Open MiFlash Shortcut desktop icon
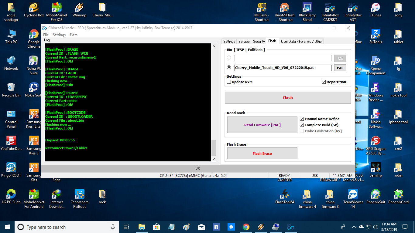The image size is (415, 233). click(262, 12)
